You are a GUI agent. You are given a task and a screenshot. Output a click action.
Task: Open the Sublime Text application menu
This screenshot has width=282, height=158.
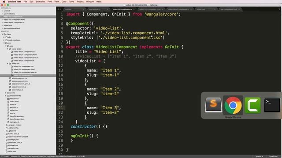(15, 1)
